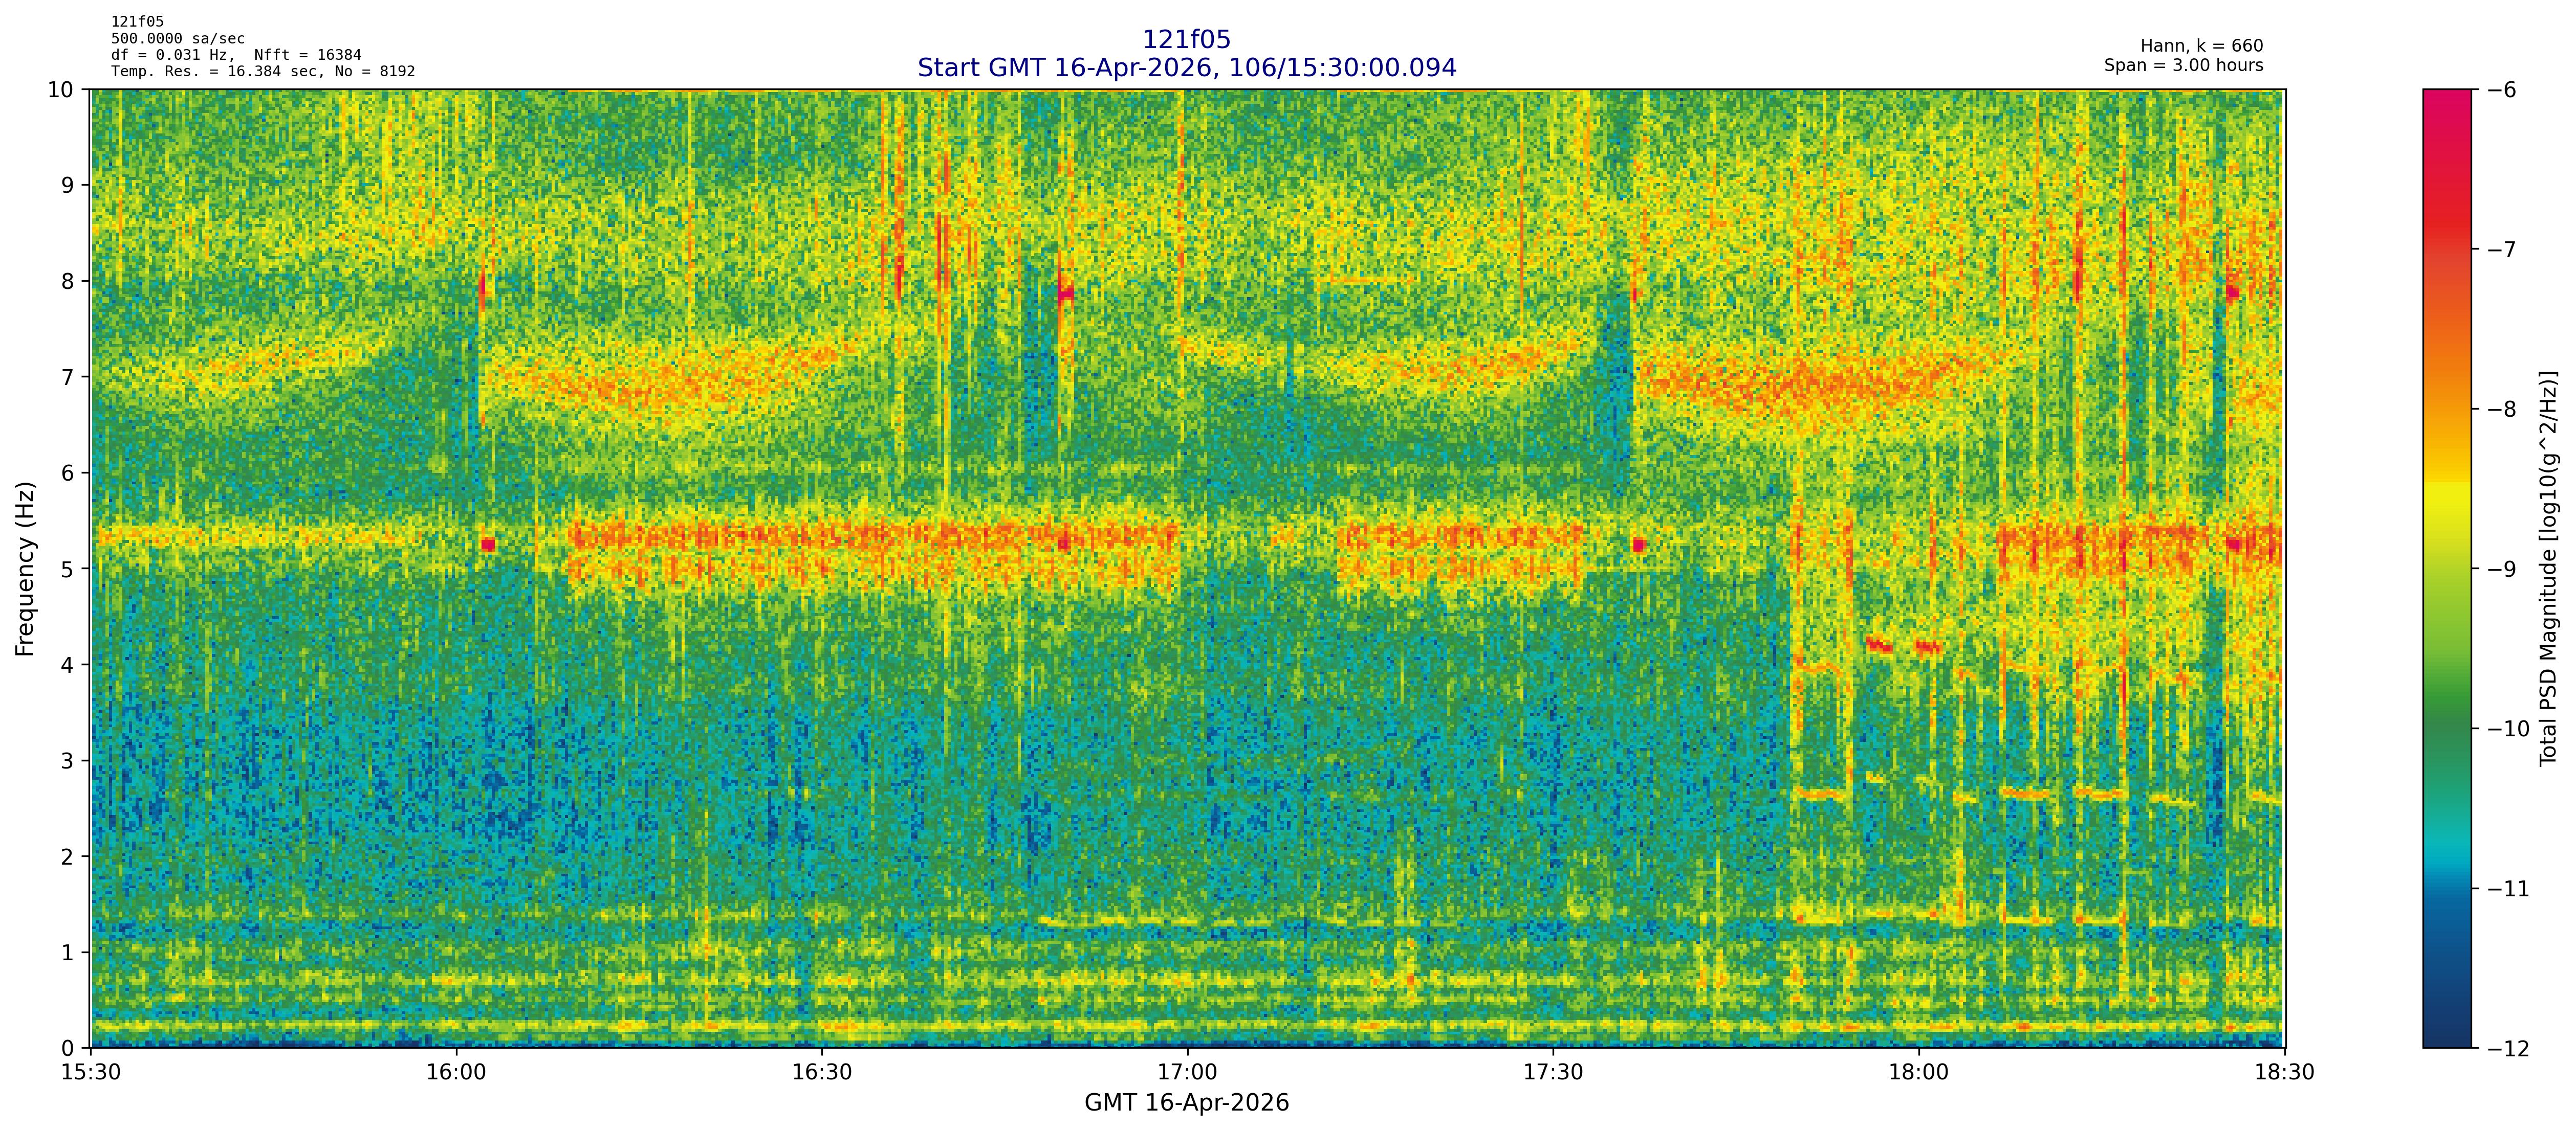Click the colorbar −9 tick label

[2501, 570]
